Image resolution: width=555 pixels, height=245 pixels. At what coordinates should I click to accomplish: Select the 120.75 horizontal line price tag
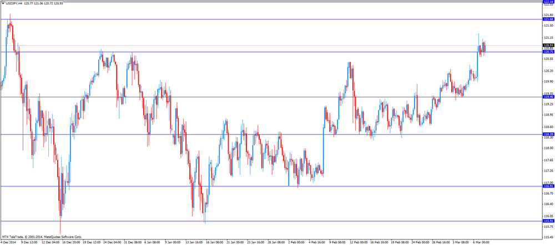[548, 52]
